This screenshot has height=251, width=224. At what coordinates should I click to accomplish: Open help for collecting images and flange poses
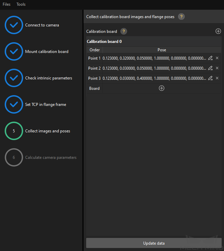[181, 17]
